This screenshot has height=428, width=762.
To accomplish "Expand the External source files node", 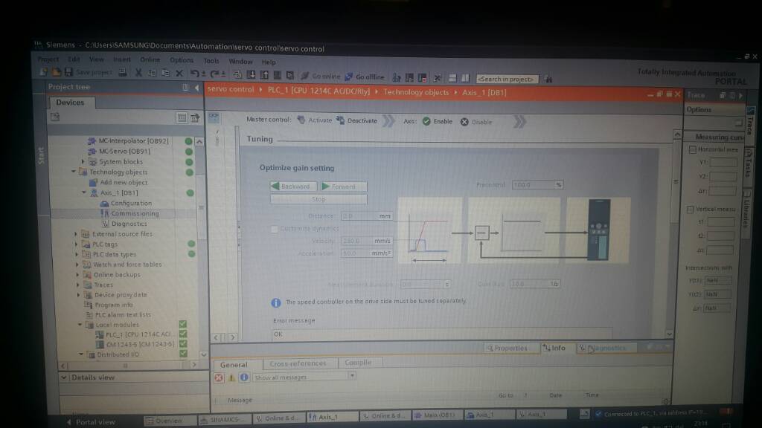I will pyautogui.click(x=76, y=234).
